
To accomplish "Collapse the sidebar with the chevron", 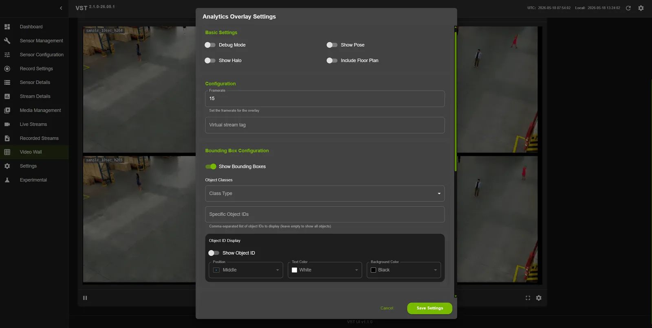I will click(x=61, y=8).
